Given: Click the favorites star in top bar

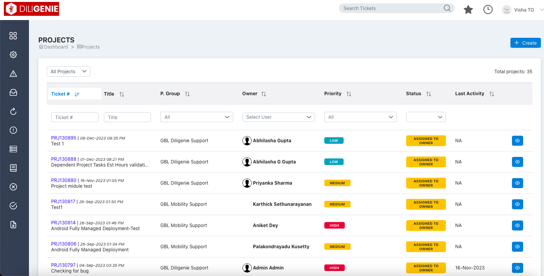Looking at the screenshot, I should [468, 10].
